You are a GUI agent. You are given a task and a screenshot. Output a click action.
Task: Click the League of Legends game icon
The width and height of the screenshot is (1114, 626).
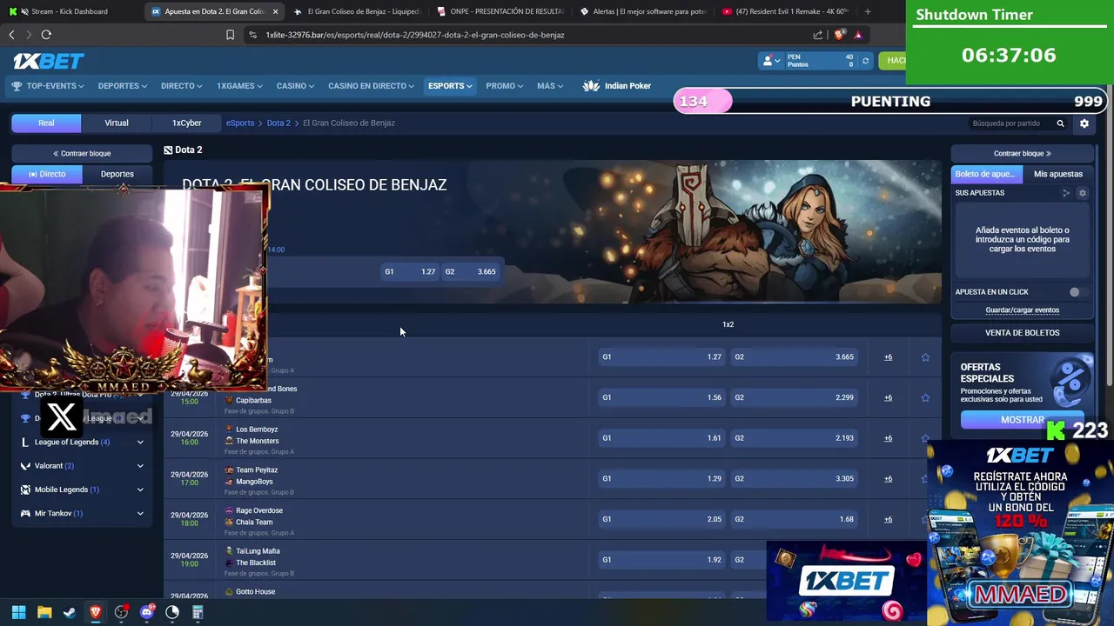coord(25,443)
